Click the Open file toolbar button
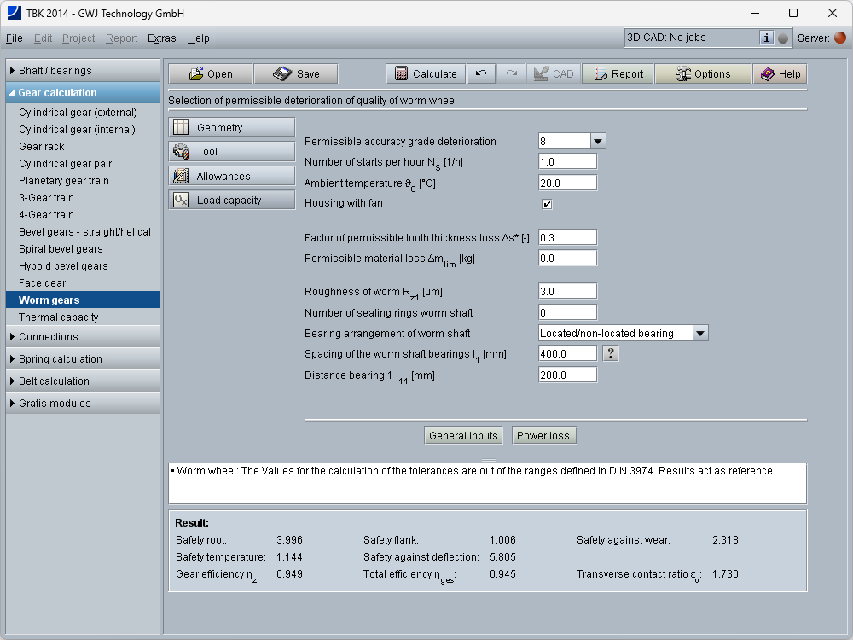853x640 pixels. click(x=210, y=74)
